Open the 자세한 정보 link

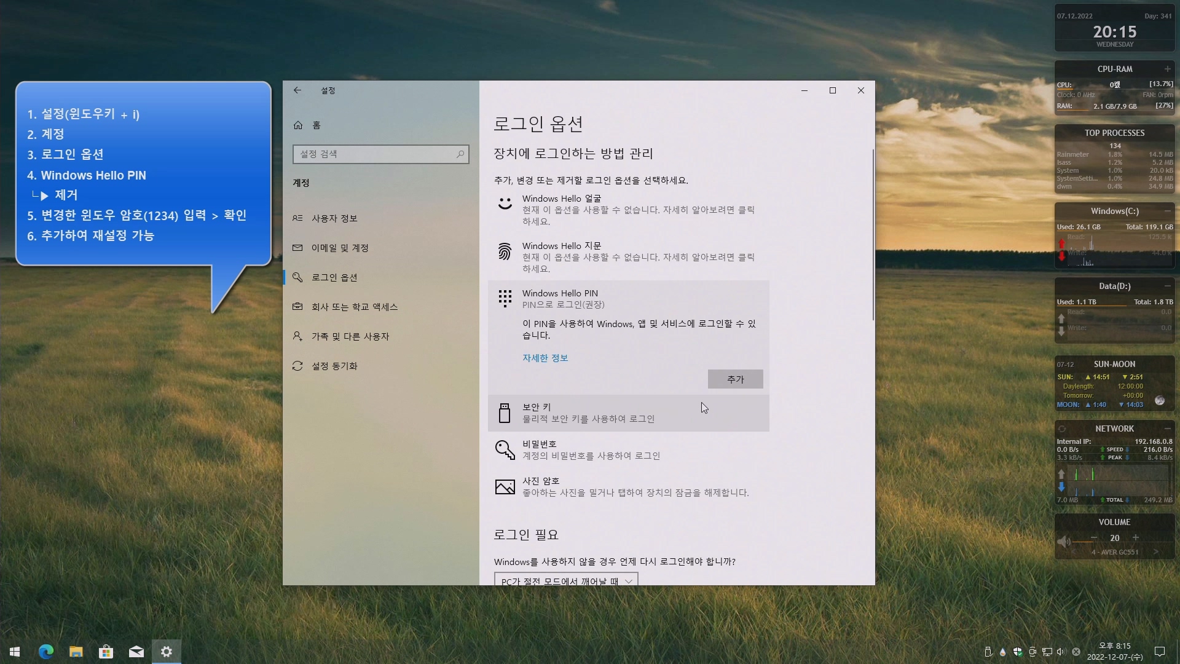click(545, 358)
